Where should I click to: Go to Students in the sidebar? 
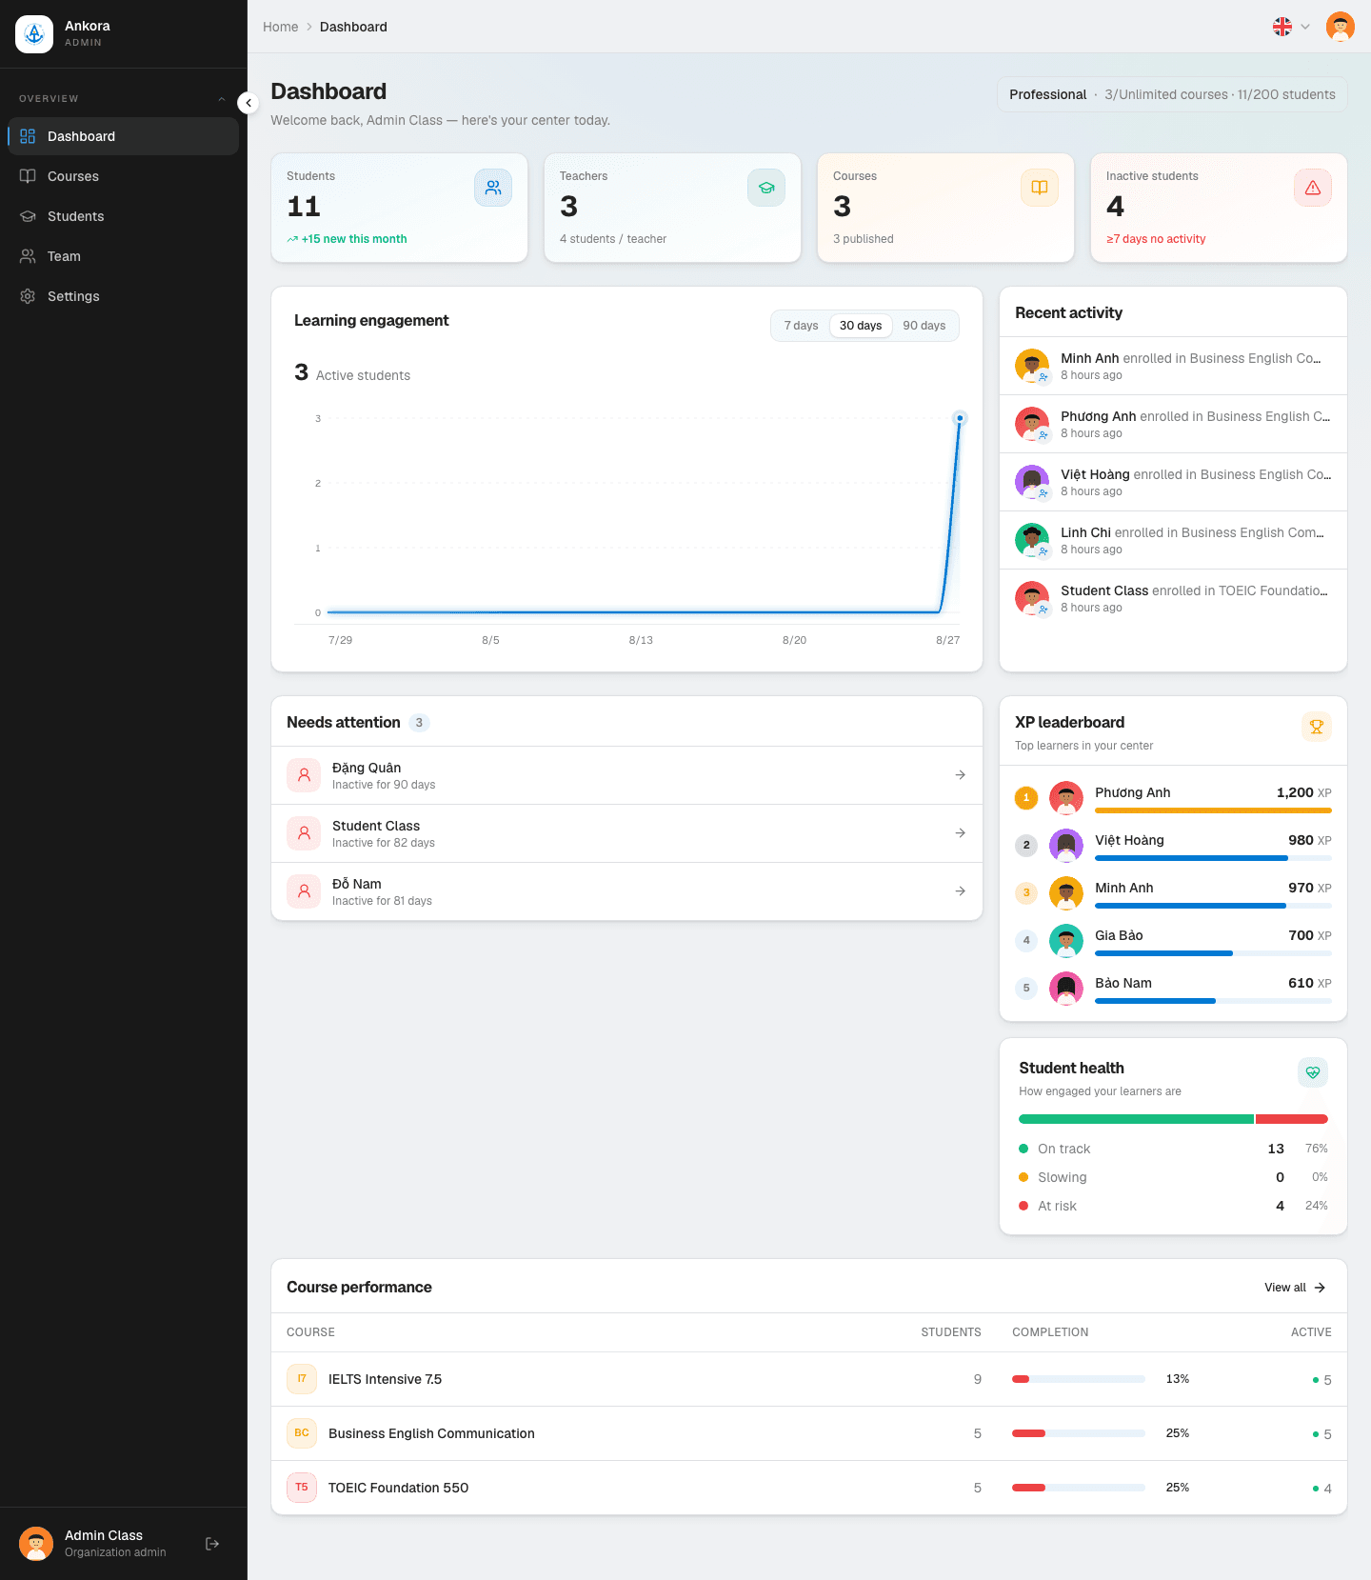click(124, 216)
